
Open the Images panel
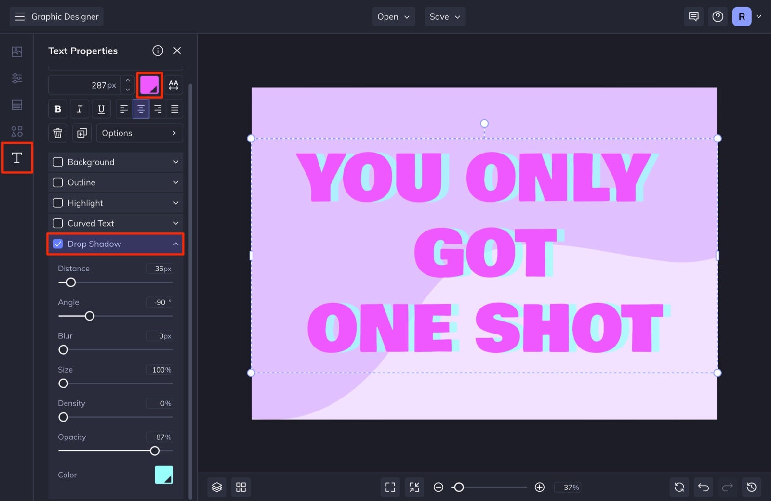[17, 51]
